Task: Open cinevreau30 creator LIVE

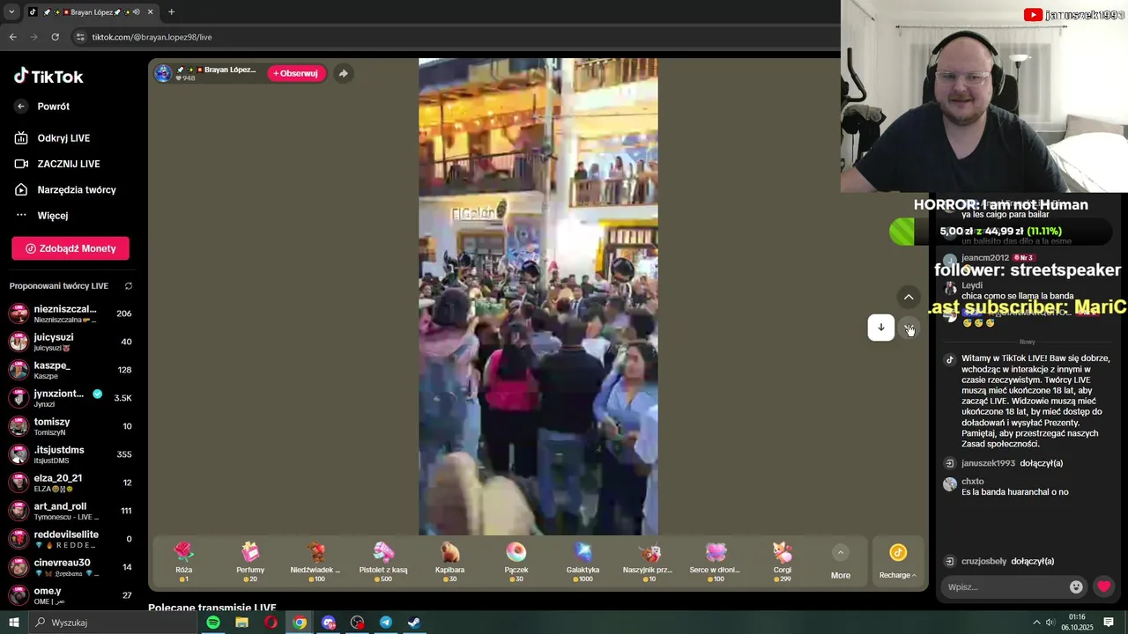Action: (x=70, y=567)
